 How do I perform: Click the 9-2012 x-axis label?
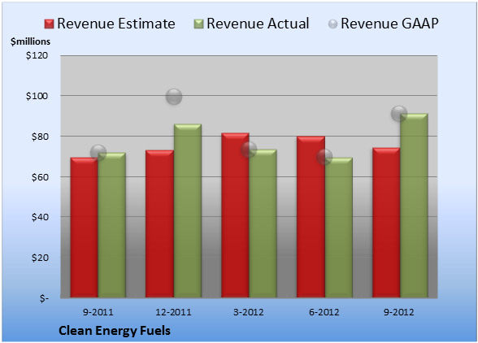pos(399,312)
